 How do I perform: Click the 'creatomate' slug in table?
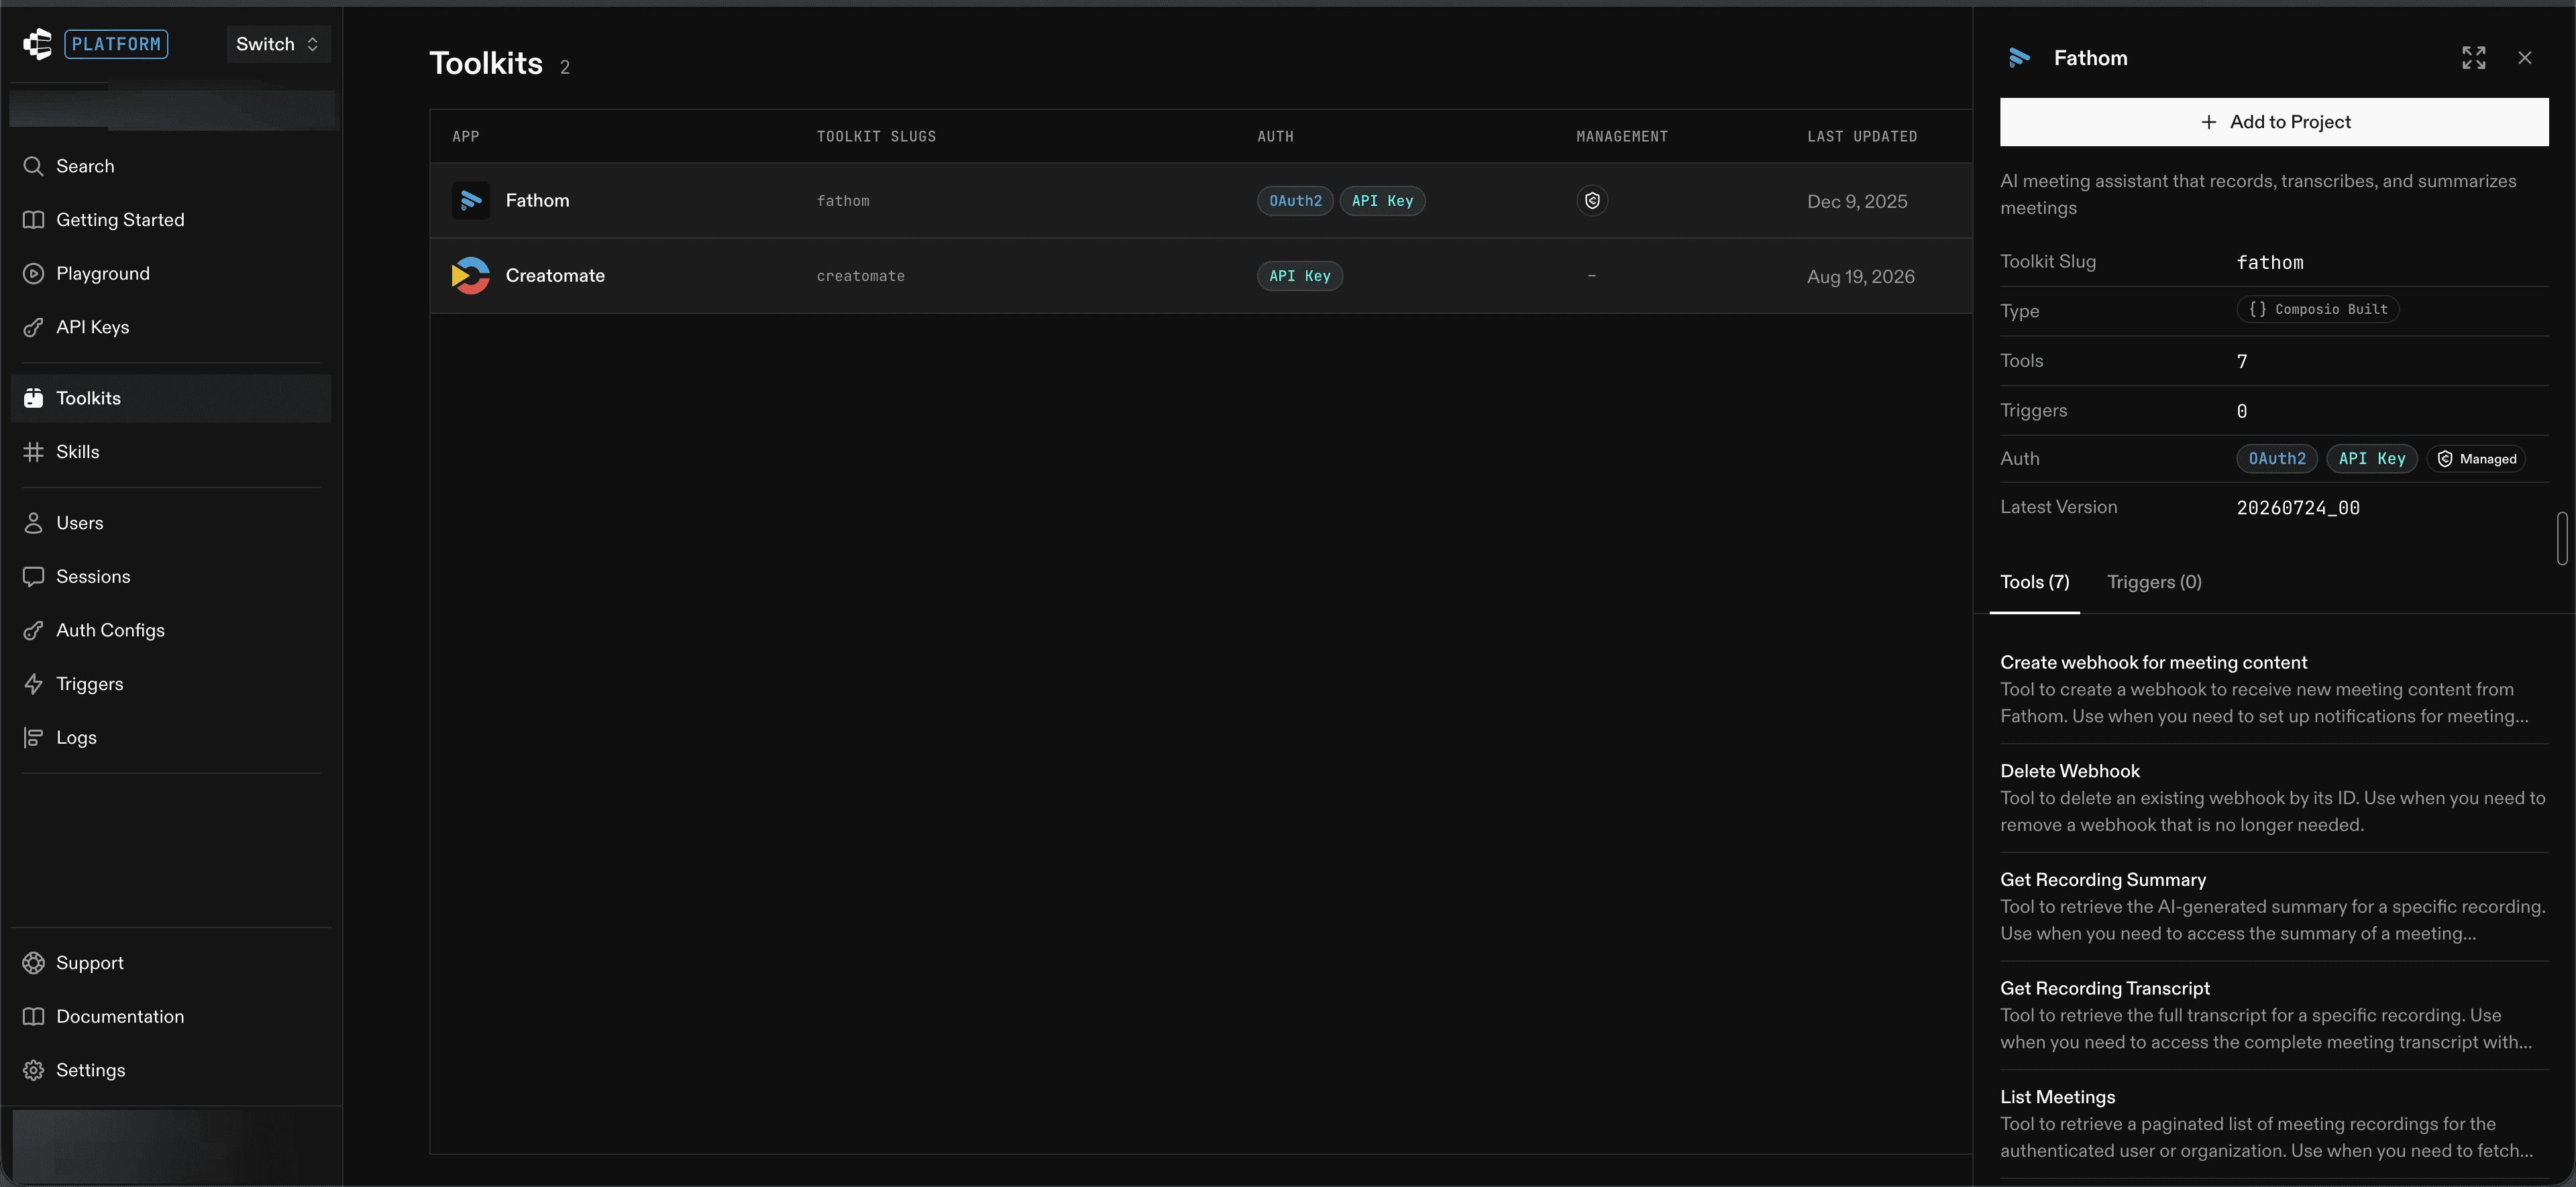pos(860,276)
